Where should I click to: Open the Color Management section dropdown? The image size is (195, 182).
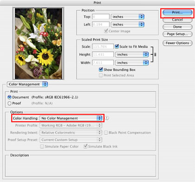(x=27, y=84)
